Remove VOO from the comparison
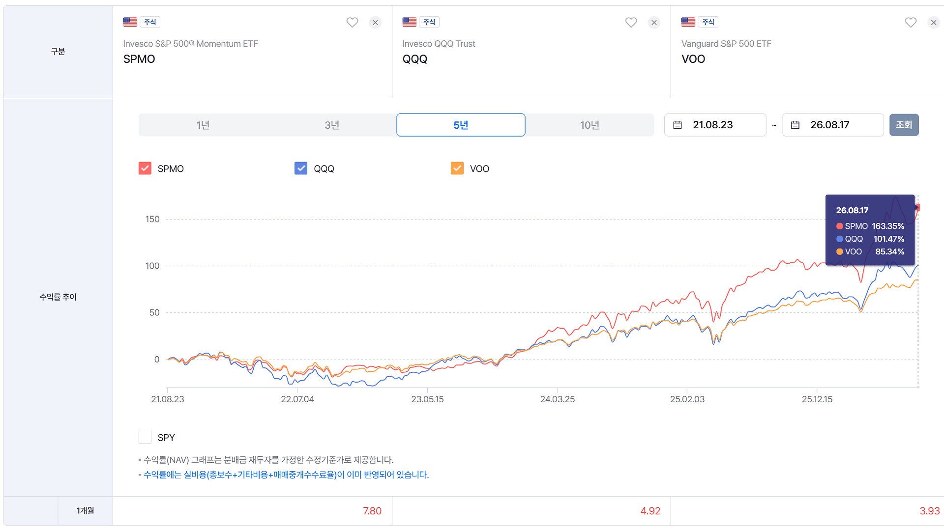 (933, 23)
